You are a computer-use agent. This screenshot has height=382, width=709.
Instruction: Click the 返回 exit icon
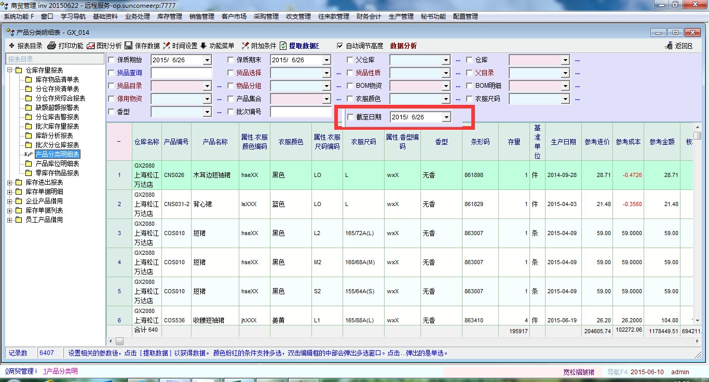pyautogui.click(x=669, y=46)
